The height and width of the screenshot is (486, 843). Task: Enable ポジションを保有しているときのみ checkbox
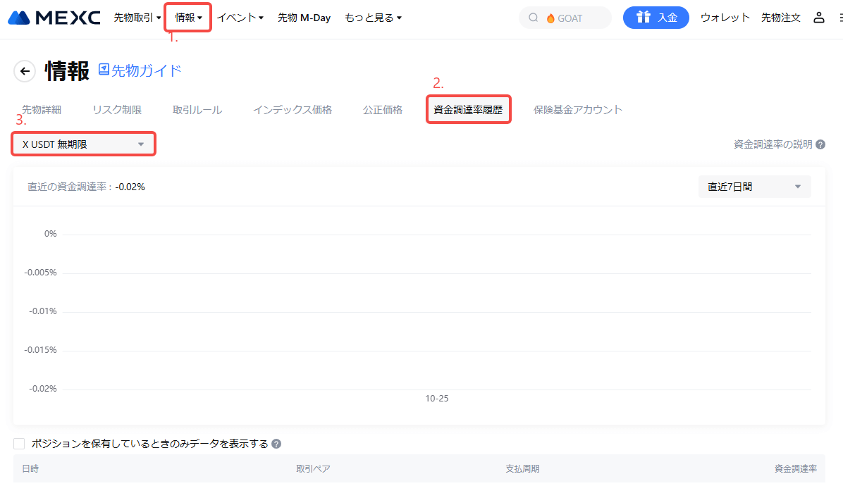click(x=19, y=444)
